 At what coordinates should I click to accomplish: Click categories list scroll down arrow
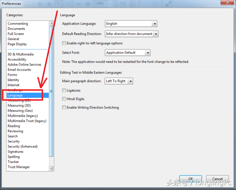coord(51,168)
